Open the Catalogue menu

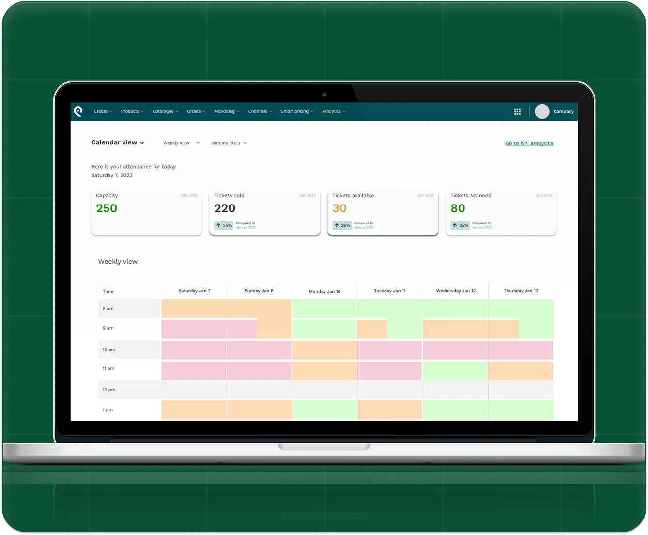[x=165, y=111]
